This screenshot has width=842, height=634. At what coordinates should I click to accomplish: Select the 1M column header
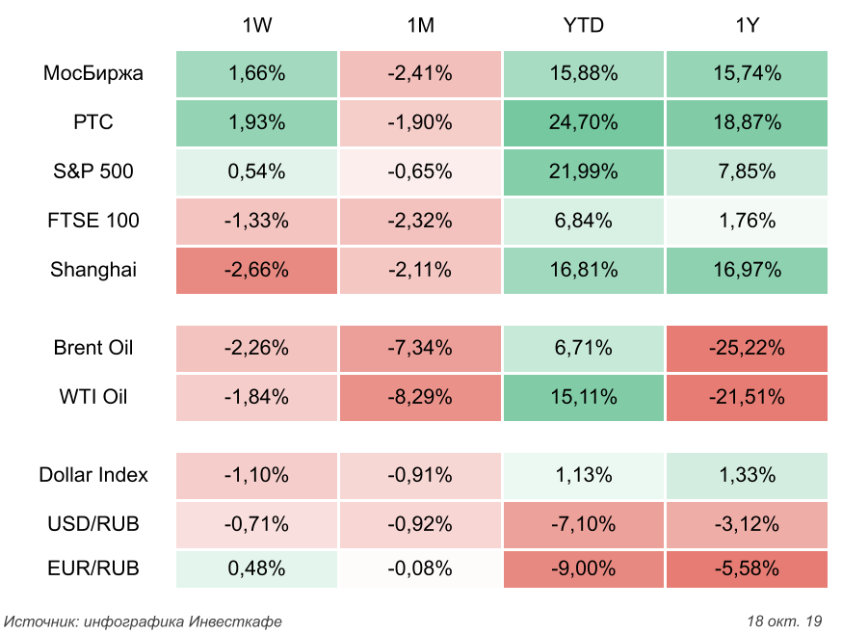[x=421, y=26]
